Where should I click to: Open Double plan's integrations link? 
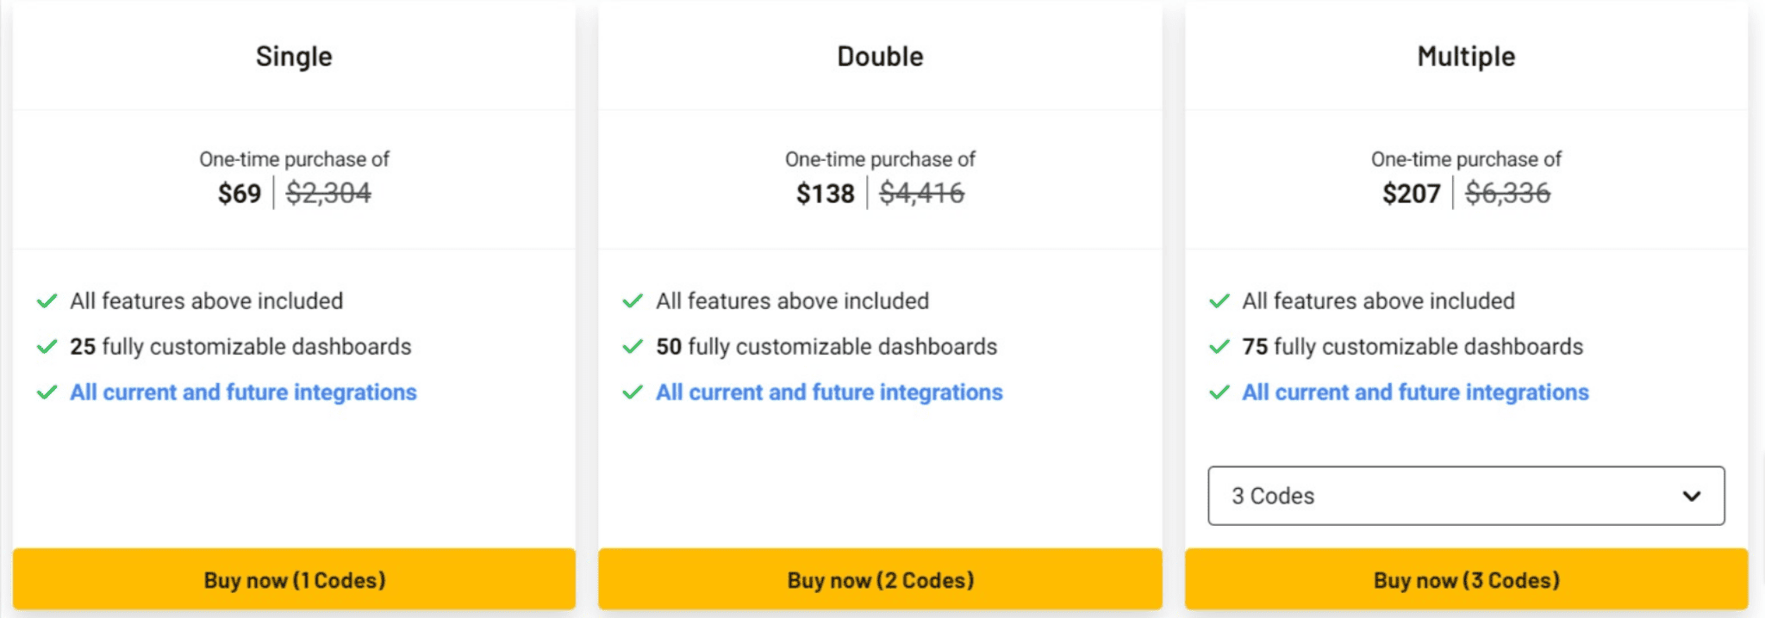click(829, 392)
